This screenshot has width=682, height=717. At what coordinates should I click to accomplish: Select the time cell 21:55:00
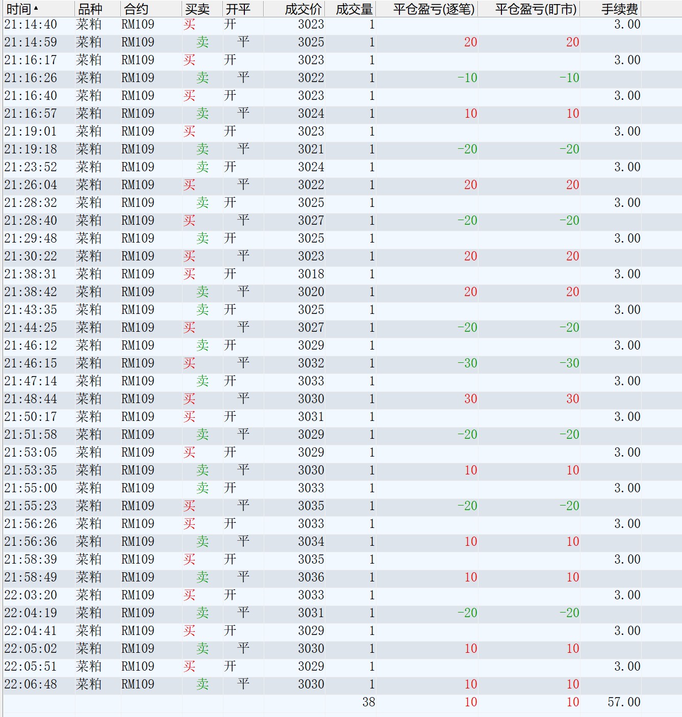point(31,488)
